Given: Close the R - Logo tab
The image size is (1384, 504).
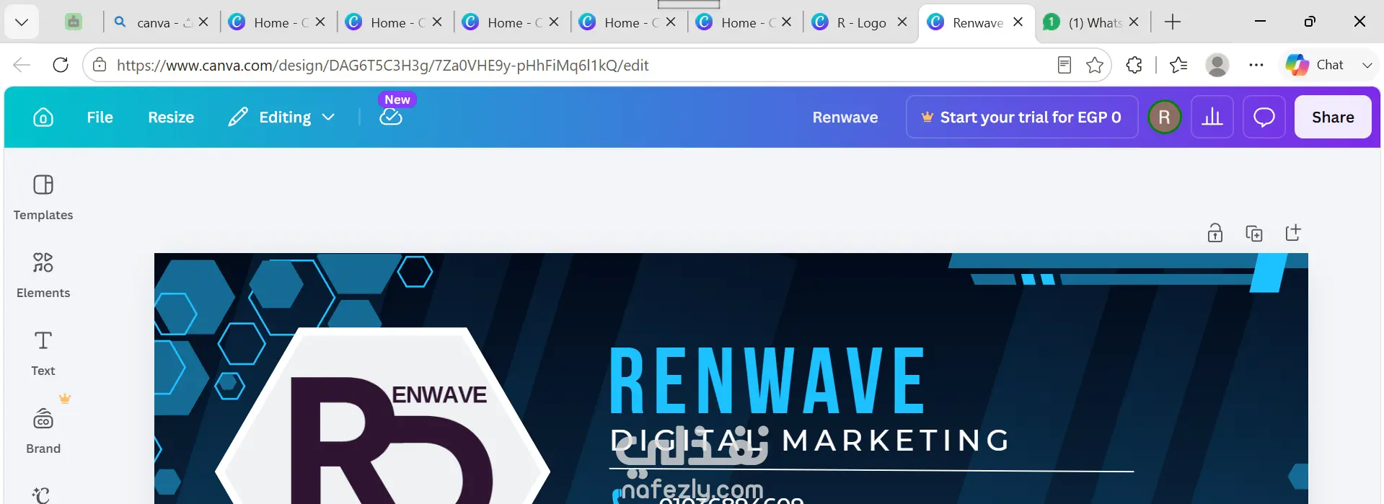Looking at the screenshot, I should [x=902, y=22].
